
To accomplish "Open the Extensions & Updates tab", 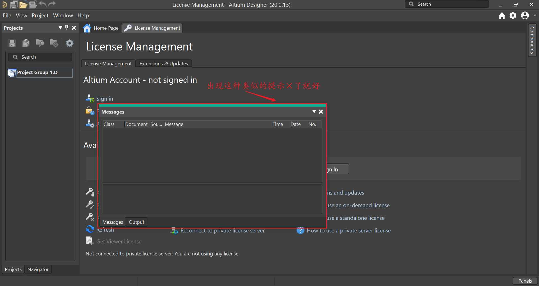I will (164, 64).
